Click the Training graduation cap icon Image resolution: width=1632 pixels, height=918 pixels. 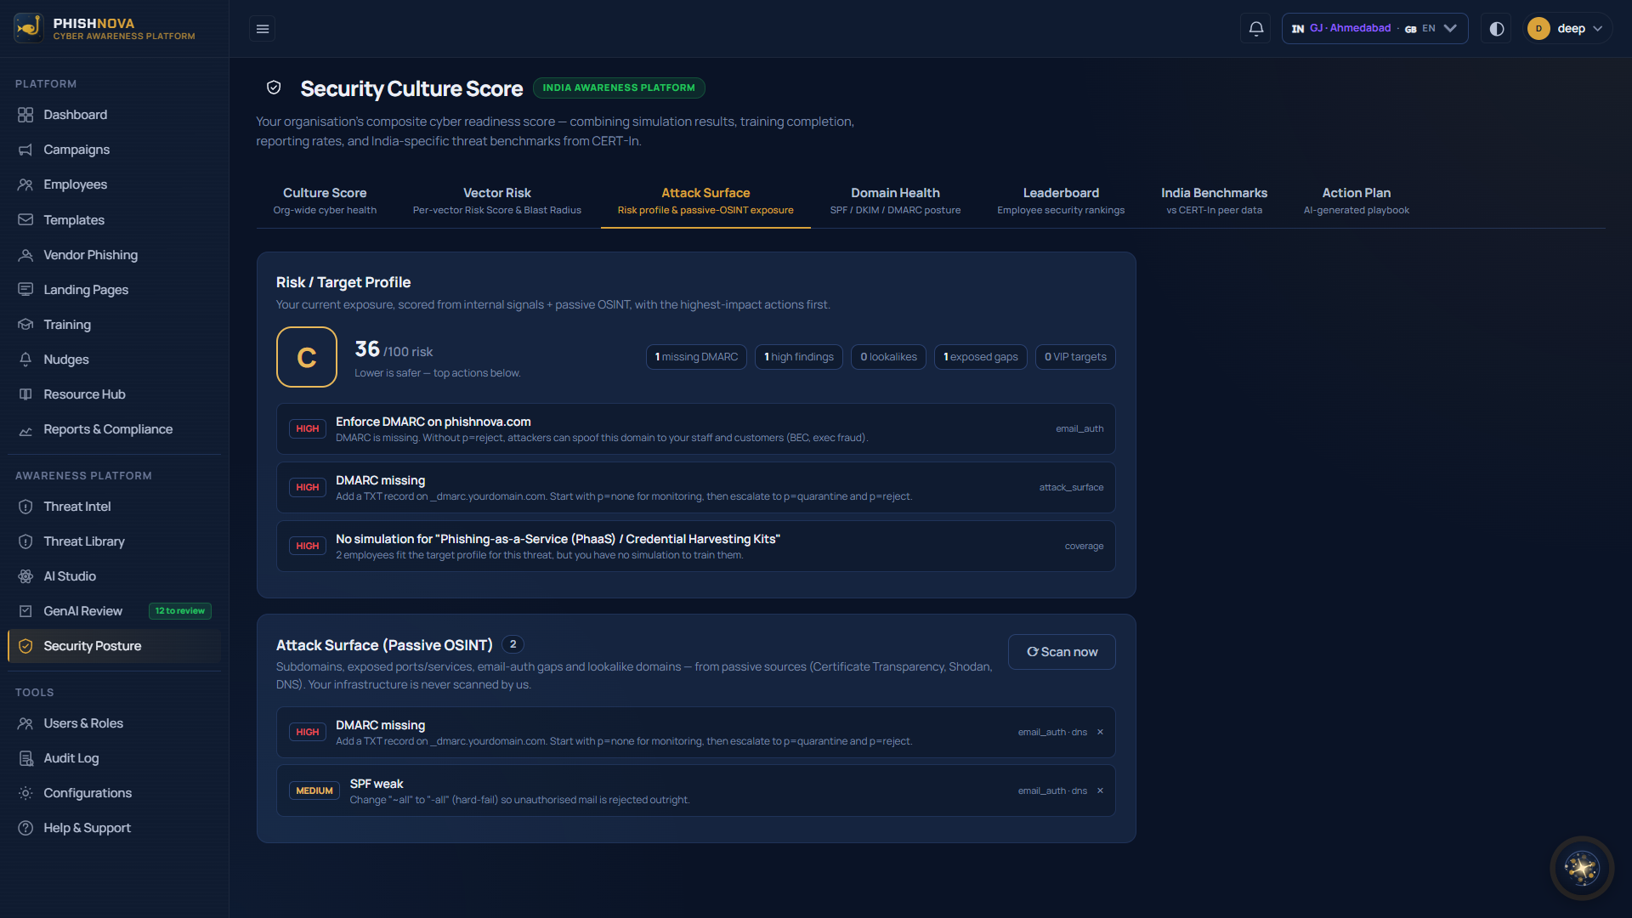(x=25, y=325)
